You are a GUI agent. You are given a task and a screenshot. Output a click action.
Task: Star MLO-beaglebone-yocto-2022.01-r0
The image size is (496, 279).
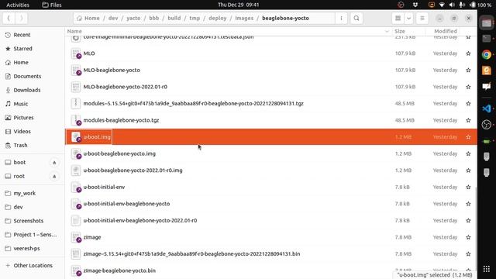pyautogui.click(x=468, y=87)
